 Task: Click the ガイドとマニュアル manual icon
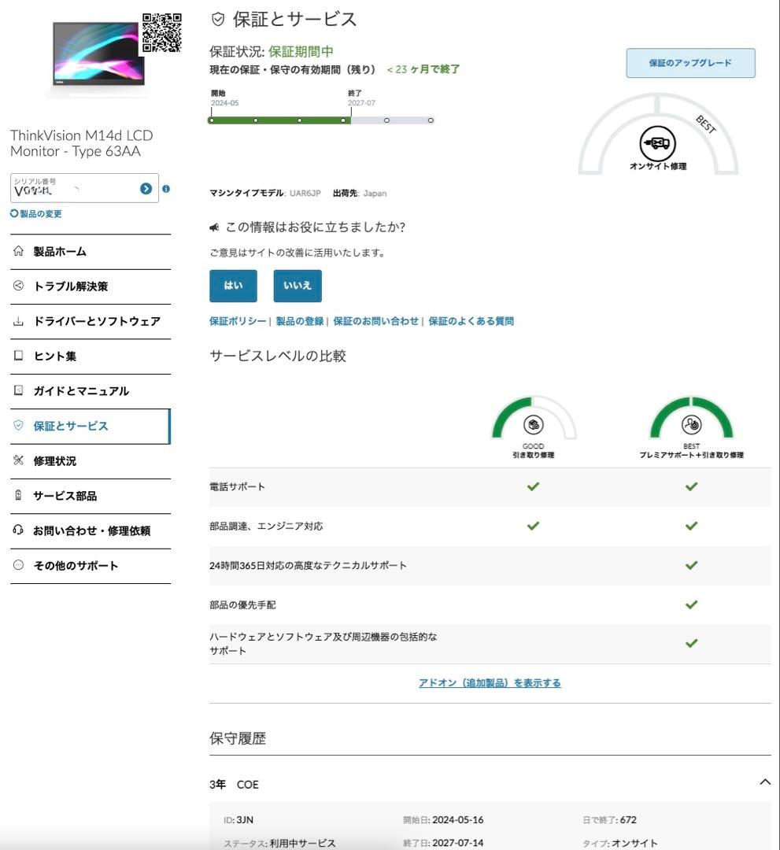click(x=17, y=390)
